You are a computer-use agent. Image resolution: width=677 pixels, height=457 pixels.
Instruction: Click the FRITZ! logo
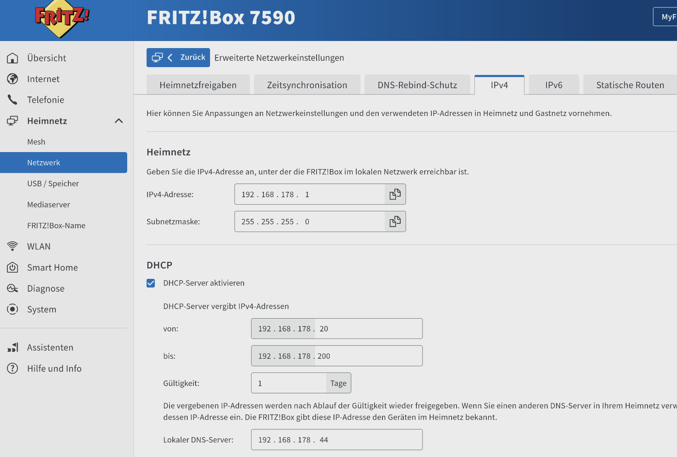(x=62, y=19)
